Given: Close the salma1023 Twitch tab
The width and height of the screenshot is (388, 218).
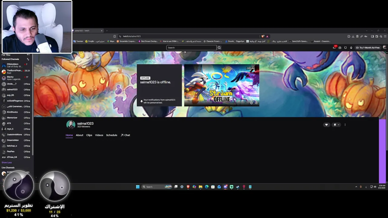Looking at the screenshot, I should [x=102, y=31].
